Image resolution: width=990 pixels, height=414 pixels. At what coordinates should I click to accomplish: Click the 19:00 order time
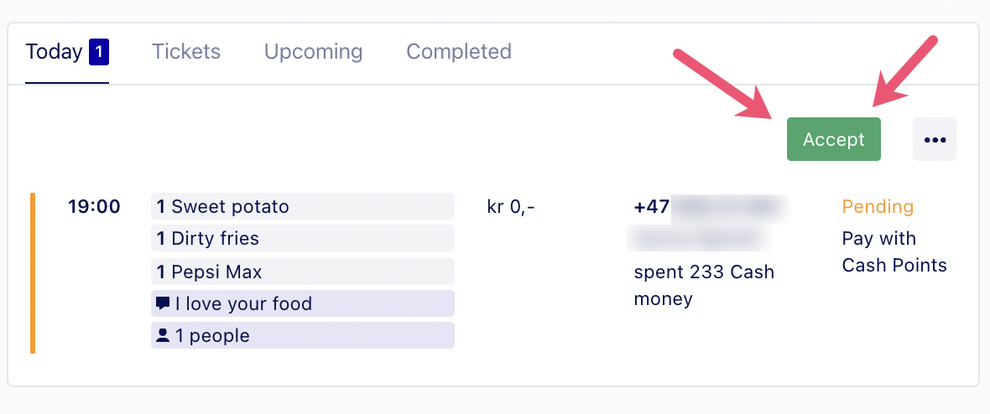94,206
